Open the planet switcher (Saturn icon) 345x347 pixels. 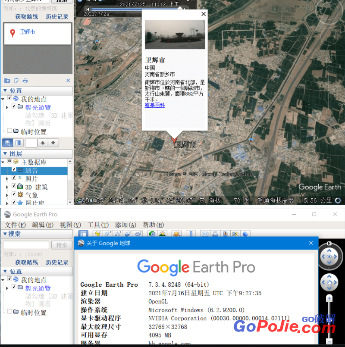click(176, 234)
